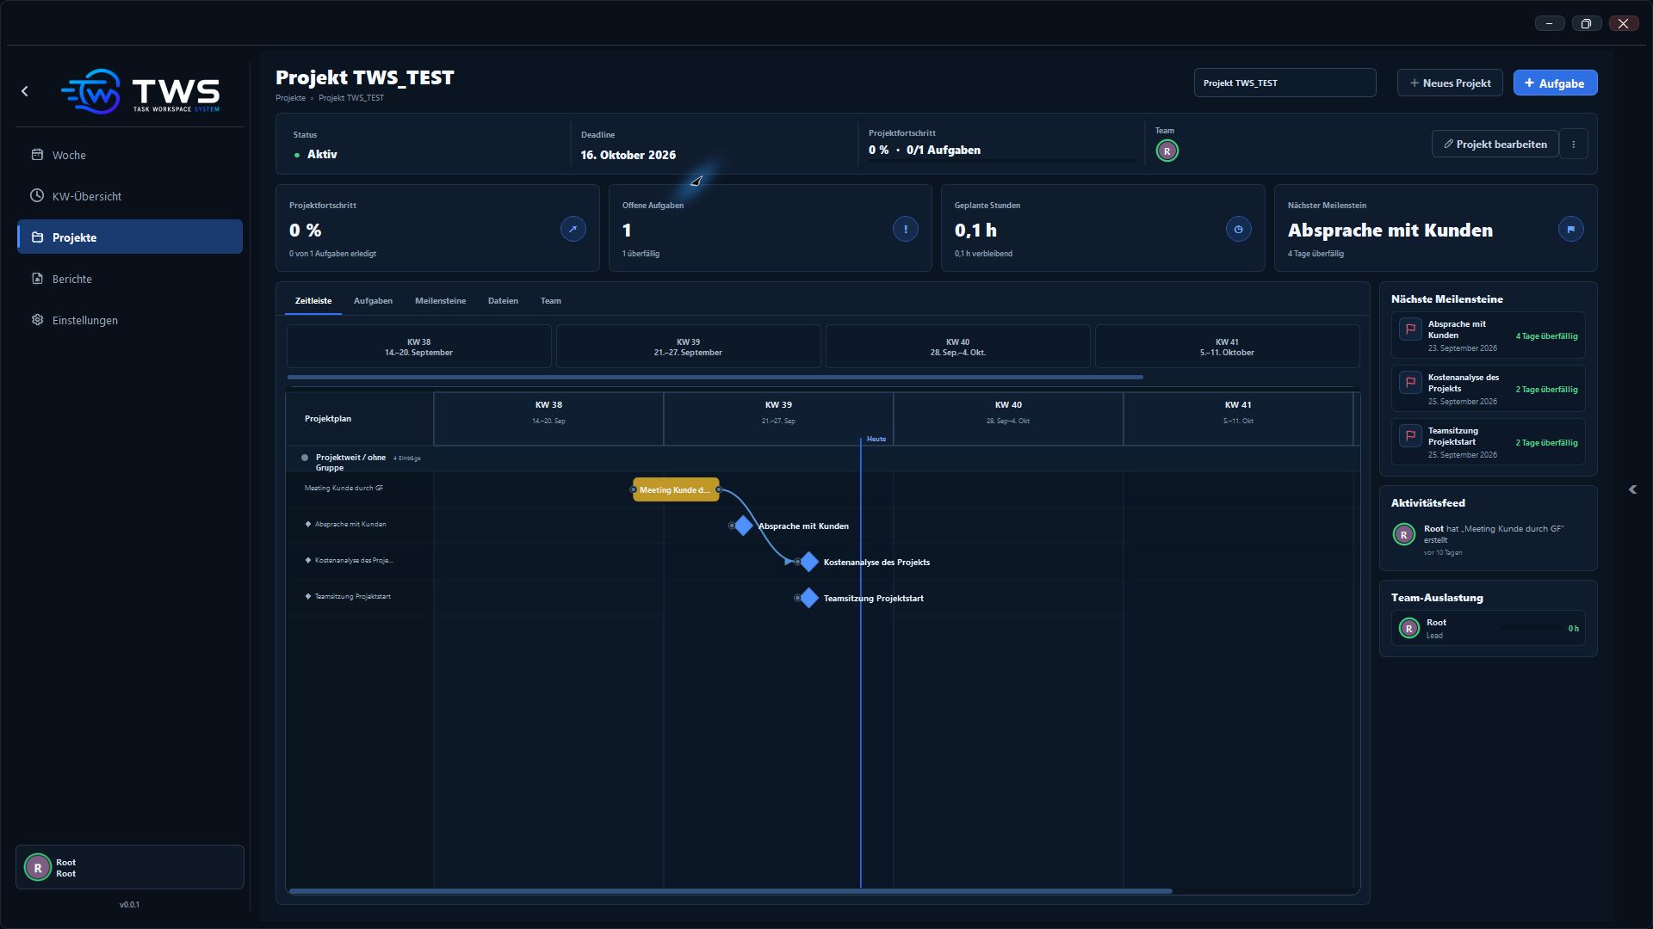The image size is (1653, 929).
Task: Select Projekte in the sidebar
Action: point(129,237)
